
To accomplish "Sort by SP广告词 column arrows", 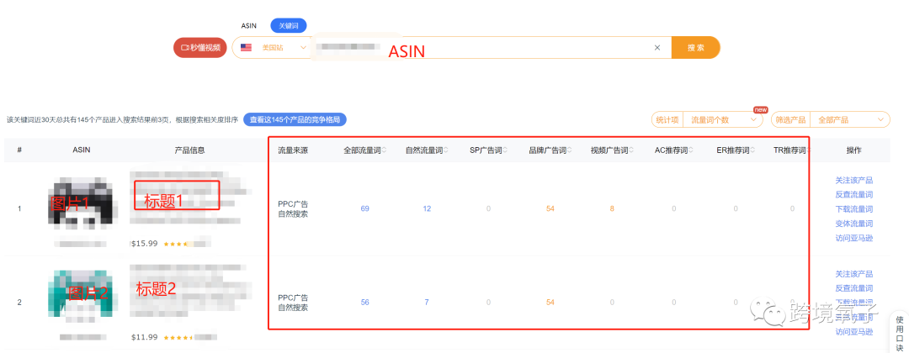I will [x=505, y=150].
